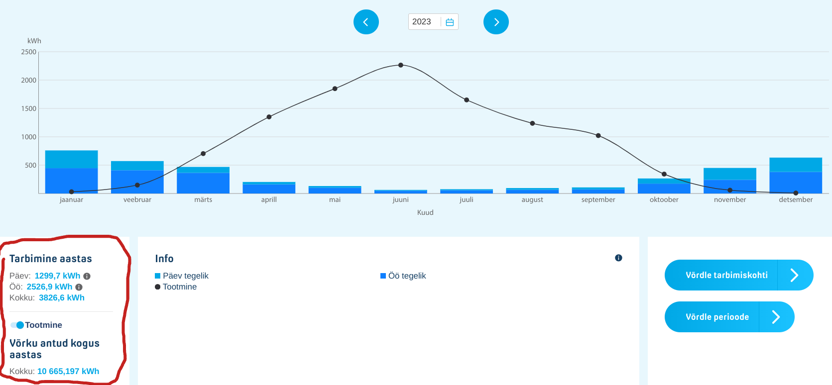Go to the previous year with left arrow
832x385 pixels.
pyautogui.click(x=366, y=22)
